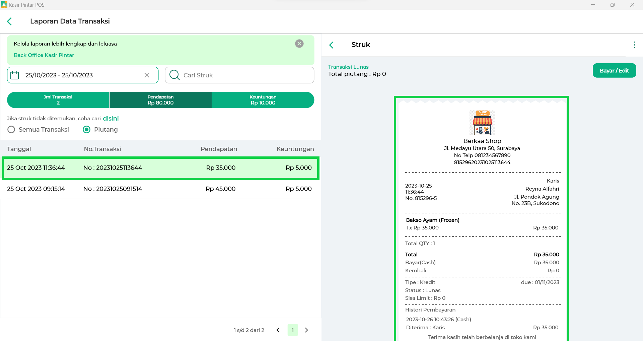This screenshot has width=643, height=341.
Task: Open Back Office Kasir Pintar link
Action: pyautogui.click(x=44, y=55)
